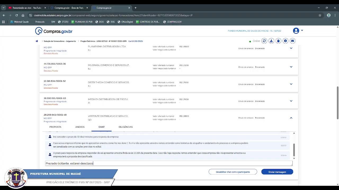Open the user profile avatar icon
Image resolution: width=339 pixels, height=190 pixels.
296,31
